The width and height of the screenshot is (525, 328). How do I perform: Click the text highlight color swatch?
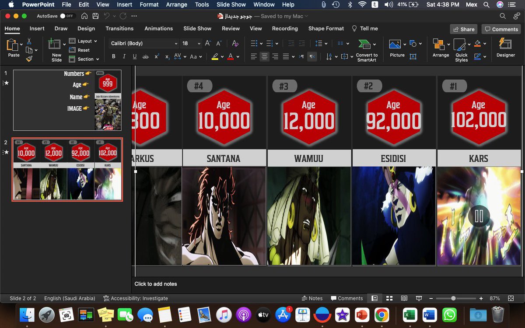coord(215,57)
